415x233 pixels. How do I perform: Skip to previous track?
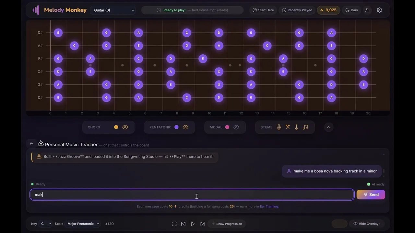coord(183,224)
